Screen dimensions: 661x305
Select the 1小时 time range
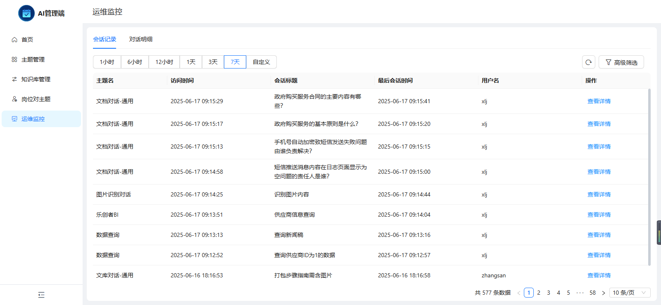(107, 62)
